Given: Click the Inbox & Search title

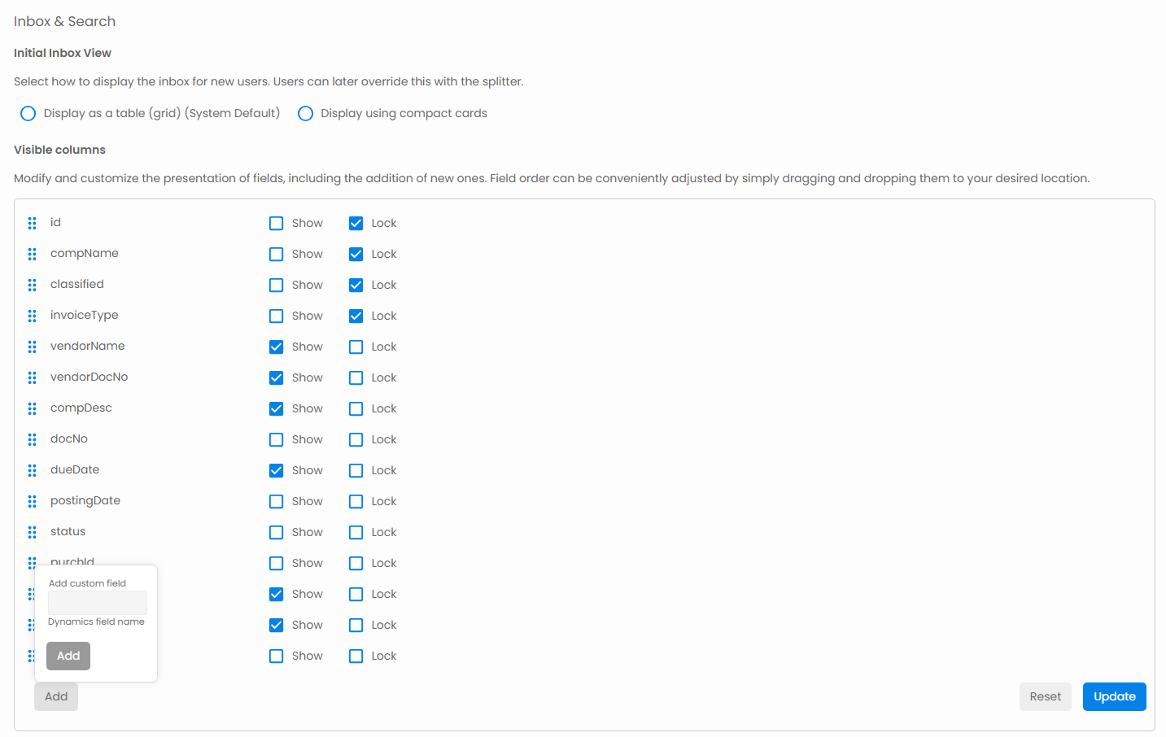Looking at the screenshot, I should click(x=64, y=21).
